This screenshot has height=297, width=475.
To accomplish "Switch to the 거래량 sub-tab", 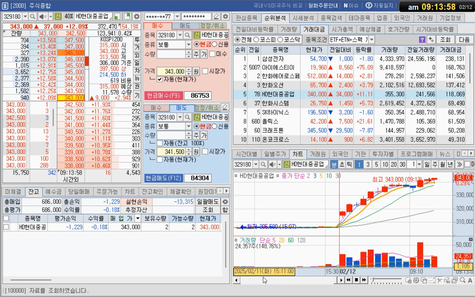I will (x=288, y=30).
